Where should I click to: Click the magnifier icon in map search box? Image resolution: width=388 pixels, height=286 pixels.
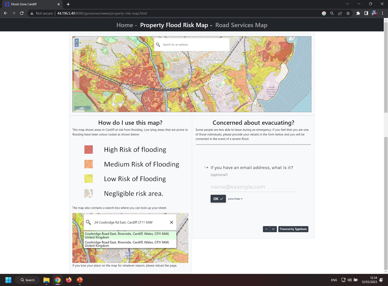coord(158,45)
